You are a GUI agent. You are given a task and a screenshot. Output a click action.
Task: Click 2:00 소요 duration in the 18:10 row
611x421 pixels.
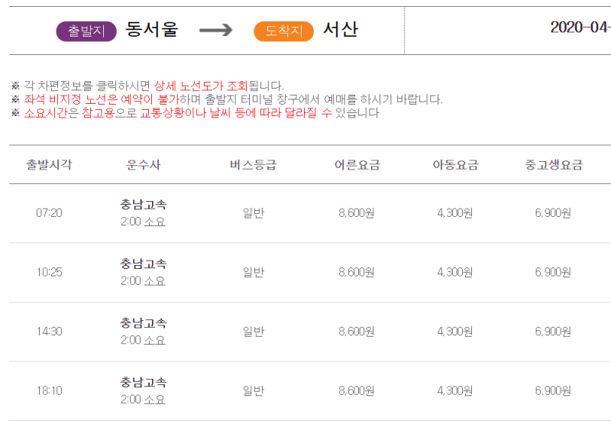pos(143,399)
